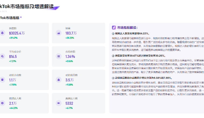Click the 动销小店数 shop icon
Image resolution: width=204 pixels, height=118 pixels.
(x=2, y=80)
